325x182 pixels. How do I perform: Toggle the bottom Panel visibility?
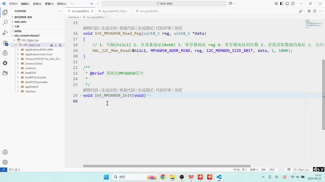tap(287, 4)
